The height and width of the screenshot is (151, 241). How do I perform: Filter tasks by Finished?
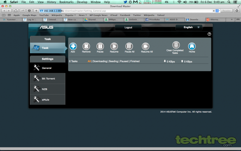pyautogui.click(x=135, y=61)
